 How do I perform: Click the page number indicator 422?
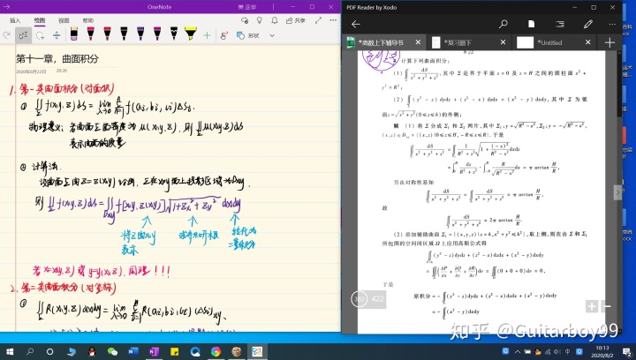pyautogui.click(x=377, y=299)
